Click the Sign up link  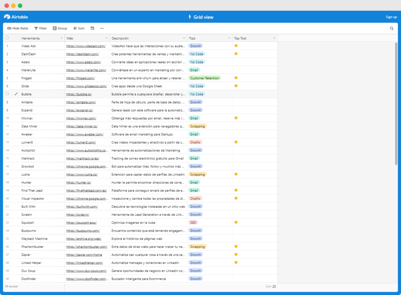[x=391, y=17]
